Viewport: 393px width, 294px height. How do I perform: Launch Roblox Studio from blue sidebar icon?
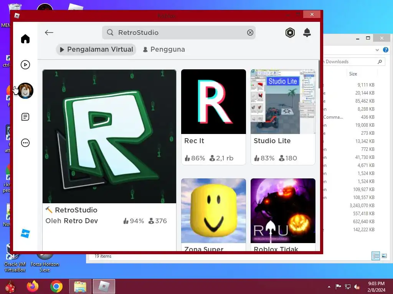(x=25, y=234)
